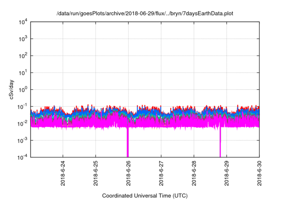Click the 10^-4 y-axis tick label

[22, 157]
